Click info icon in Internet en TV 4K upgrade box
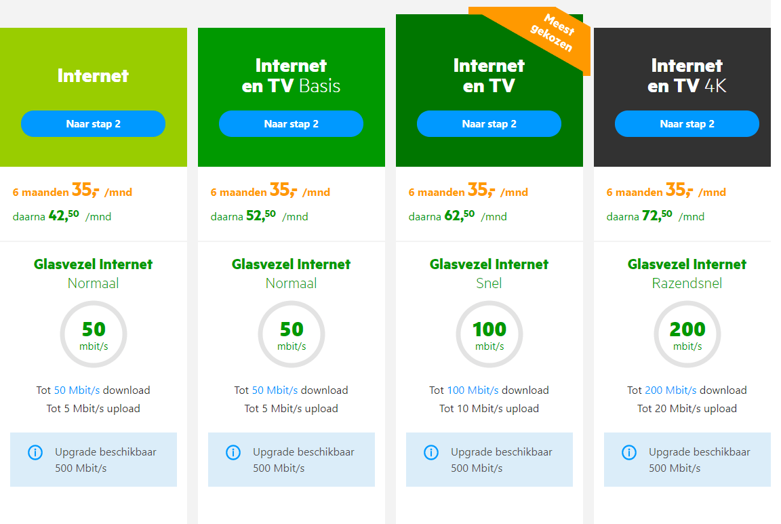The width and height of the screenshot is (781, 524). click(x=628, y=452)
